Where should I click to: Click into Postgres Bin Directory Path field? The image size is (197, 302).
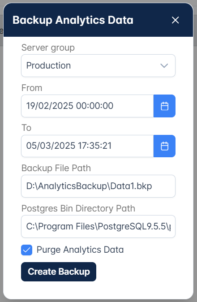coord(98,227)
